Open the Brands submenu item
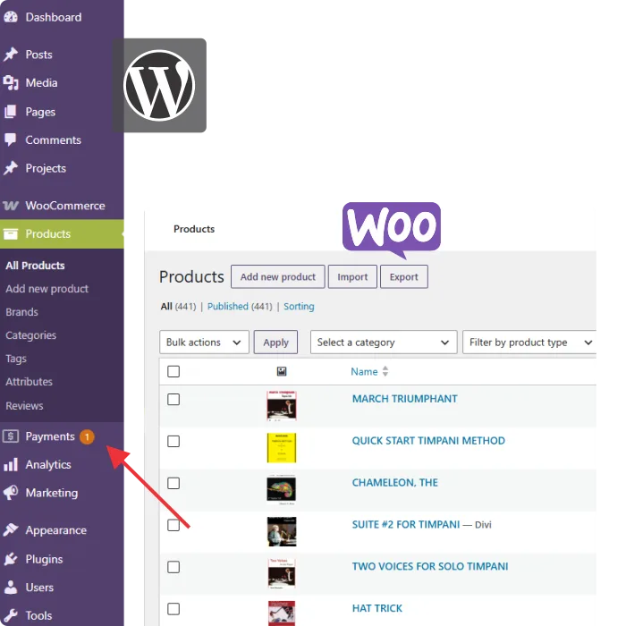The height and width of the screenshot is (626, 626). click(x=22, y=312)
